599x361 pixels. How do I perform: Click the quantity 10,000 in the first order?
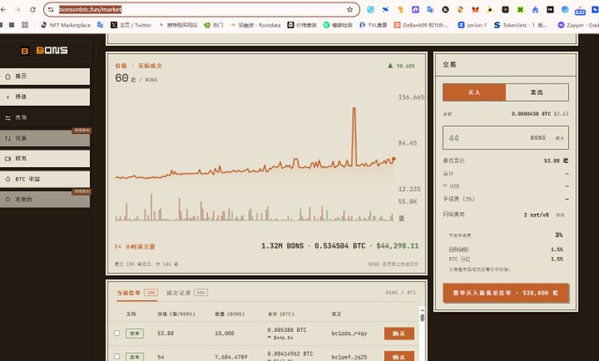click(x=225, y=334)
